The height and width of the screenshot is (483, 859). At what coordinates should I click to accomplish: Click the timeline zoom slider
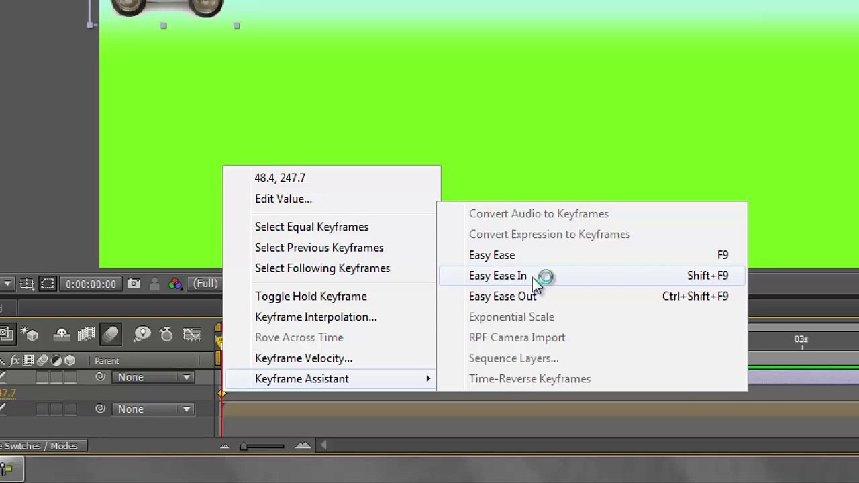coord(263,446)
